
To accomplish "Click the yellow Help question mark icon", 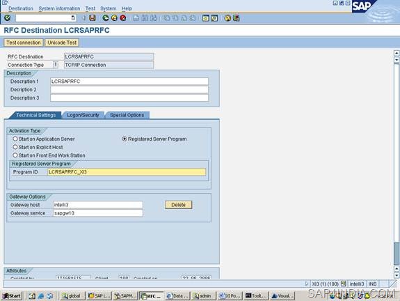I will tap(227, 18).
